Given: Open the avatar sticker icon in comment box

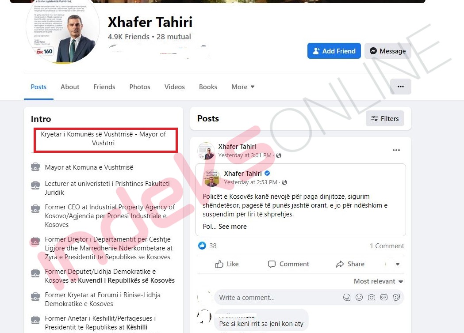Looking at the screenshot, I should click(346, 297).
